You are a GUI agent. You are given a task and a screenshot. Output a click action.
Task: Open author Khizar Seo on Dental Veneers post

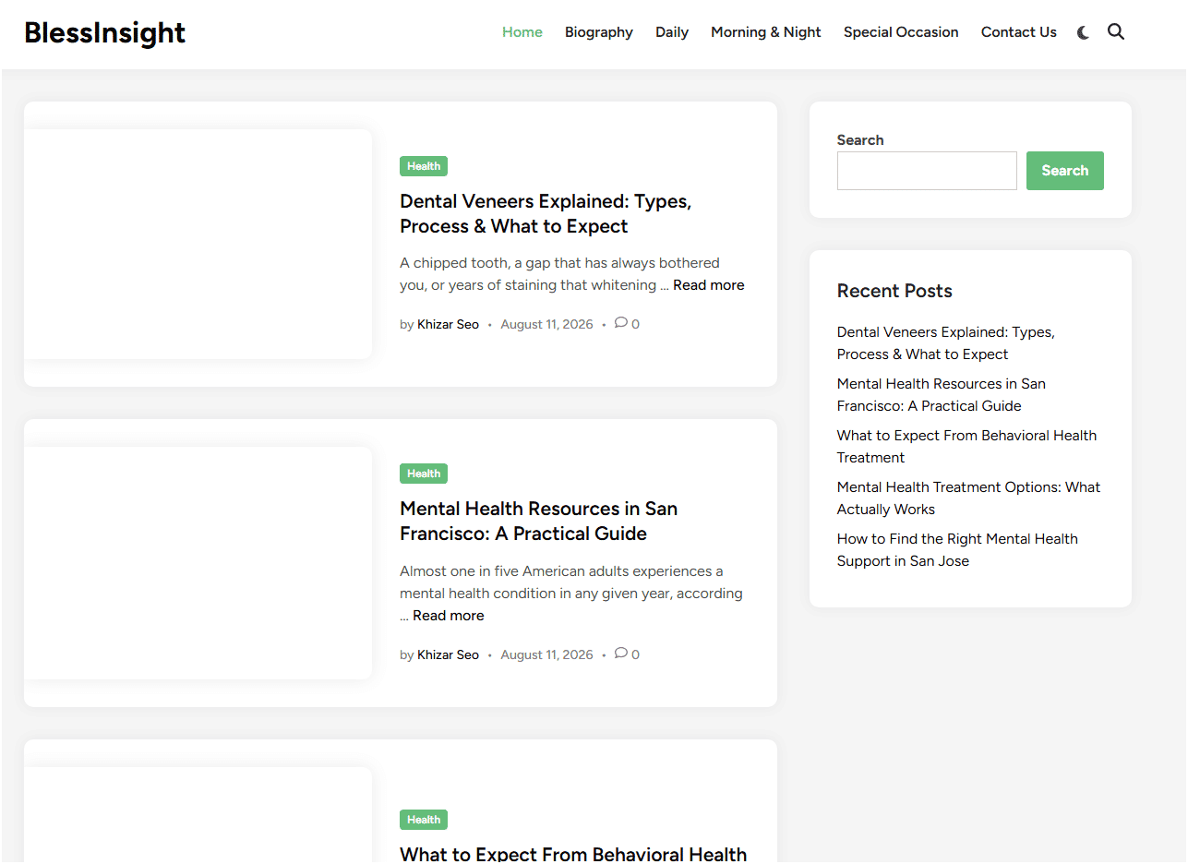pos(449,324)
